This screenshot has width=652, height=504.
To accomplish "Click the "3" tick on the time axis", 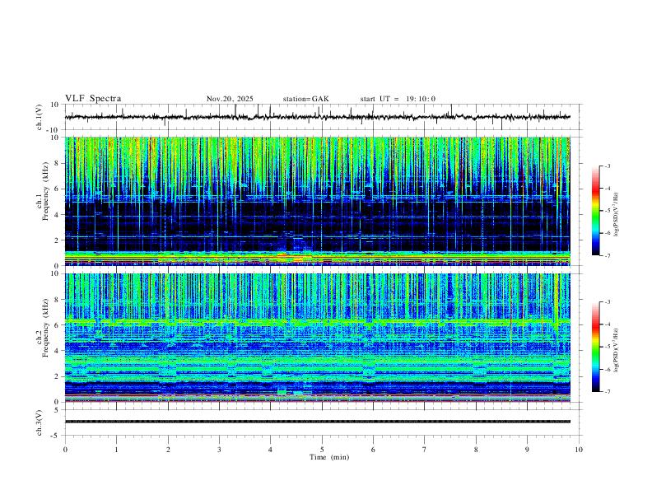I will [x=219, y=450].
